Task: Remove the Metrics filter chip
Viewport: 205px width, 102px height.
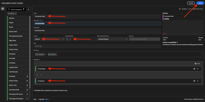Action: pos(15,13)
